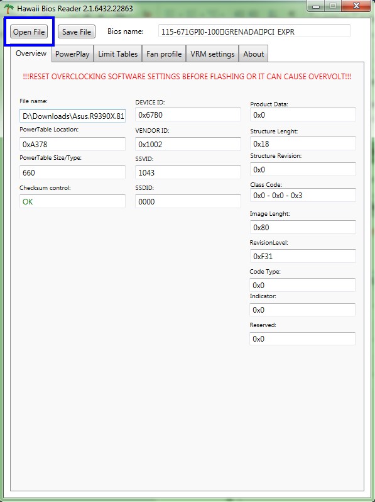Click the DEVICE ID field 0x67B0
Screen dimensions: 375x502
coord(188,114)
